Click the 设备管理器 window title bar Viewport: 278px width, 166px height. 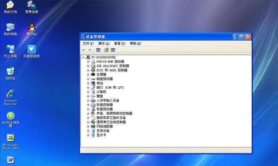[158, 37]
